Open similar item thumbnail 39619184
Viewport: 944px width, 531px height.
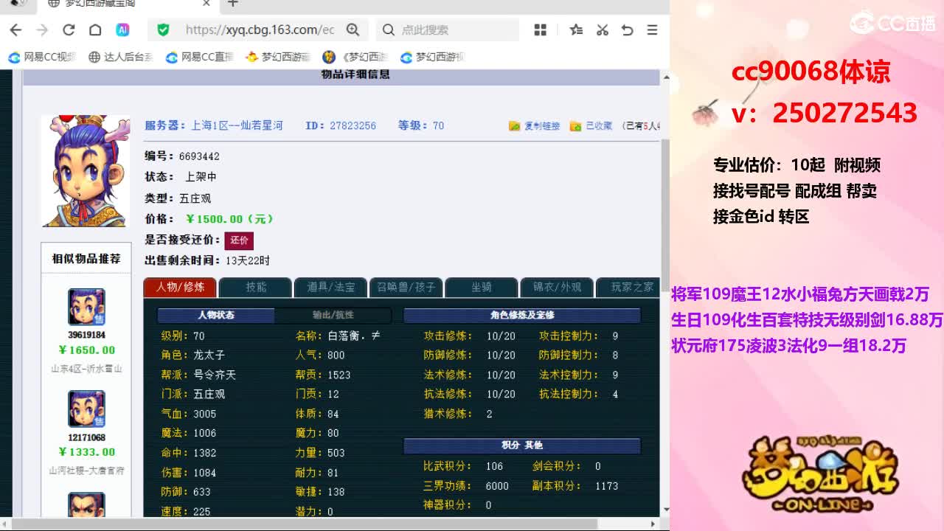[x=86, y=307]
